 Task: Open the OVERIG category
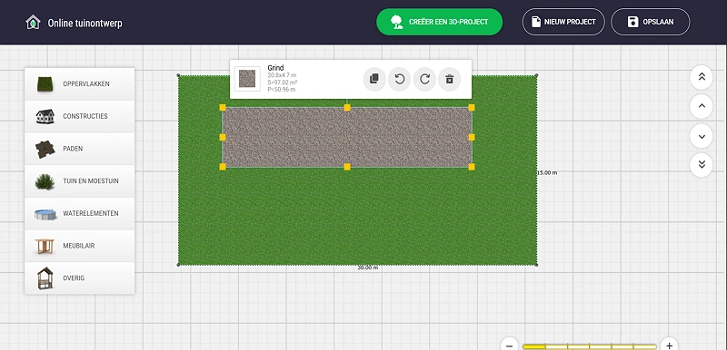coord(79,278)
